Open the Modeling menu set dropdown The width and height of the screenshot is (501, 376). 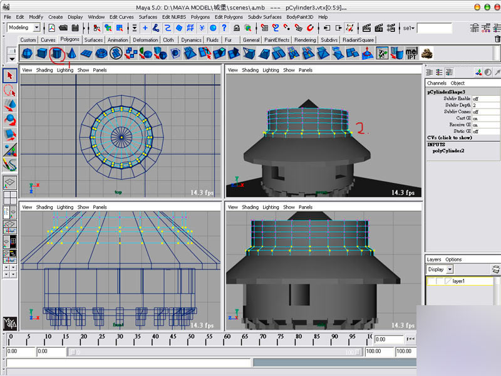[x=36, y=28]
